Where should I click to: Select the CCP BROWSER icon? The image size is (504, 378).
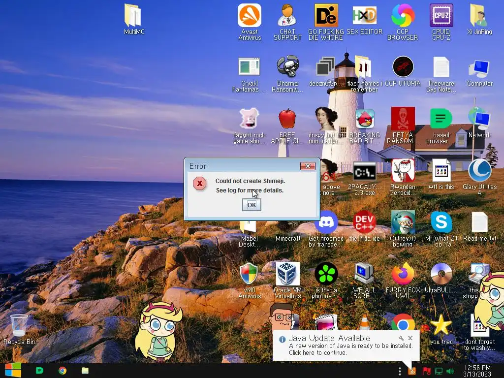[x=403, y=15]
